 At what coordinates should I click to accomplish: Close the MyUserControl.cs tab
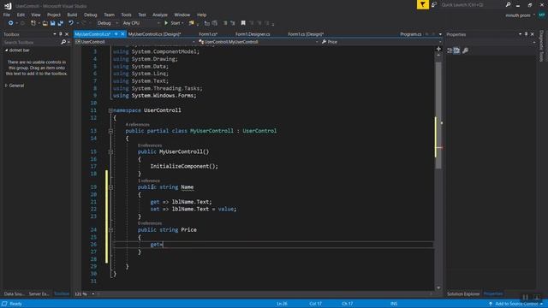tap(122, 34)
